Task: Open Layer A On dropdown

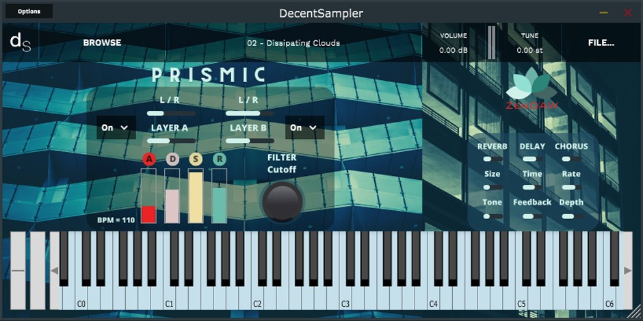Action: [116, 128]
